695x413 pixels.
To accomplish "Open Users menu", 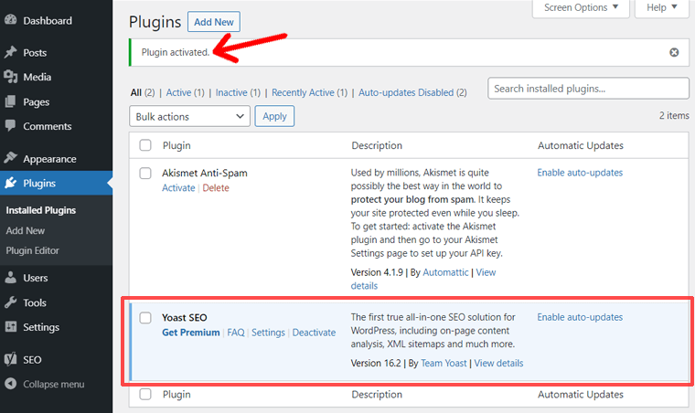I will coord(36,278).
